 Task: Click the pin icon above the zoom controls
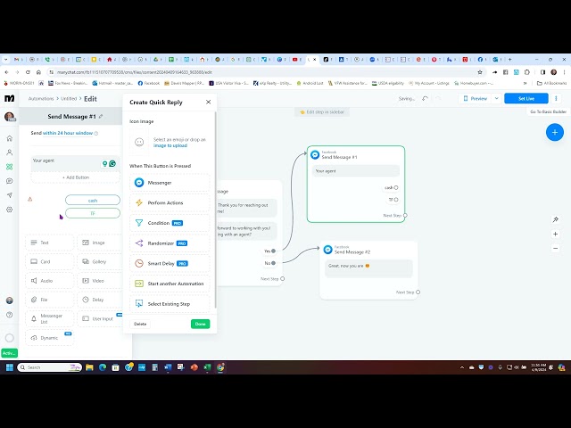click(555, 219)
